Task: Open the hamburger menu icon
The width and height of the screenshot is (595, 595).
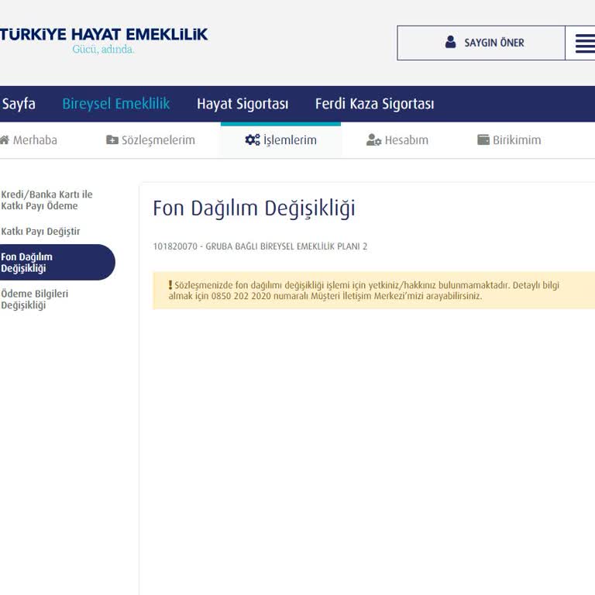Action: tap(585, 43)
